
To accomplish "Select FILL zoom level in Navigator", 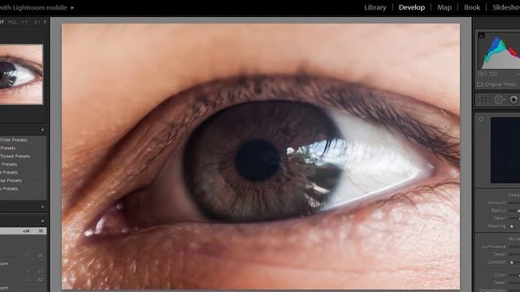I will click(13, 22).
